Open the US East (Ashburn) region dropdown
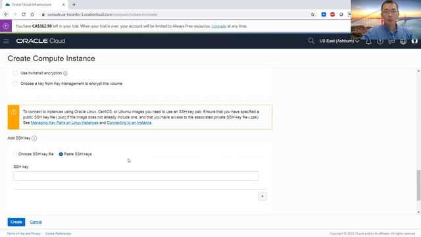Image resolution: width=421 pixels, height=237 pixels. click(339, 41)
